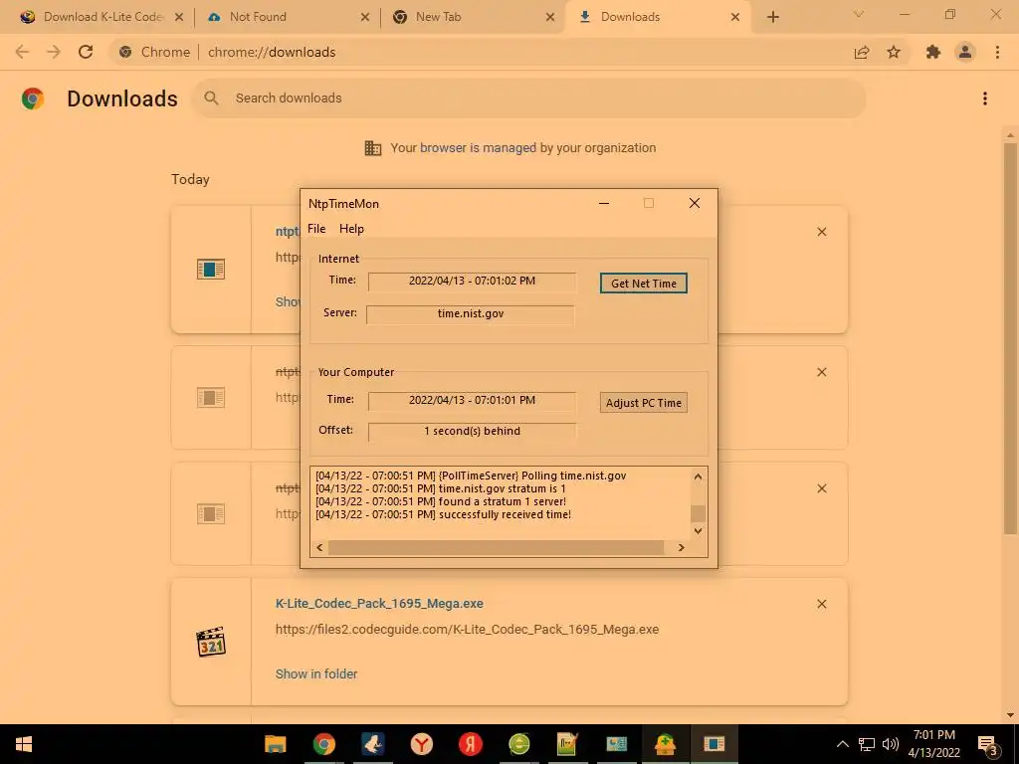Open the Chrome three-dot menu
Viewport: 1019px width, 764px height.
997,52
